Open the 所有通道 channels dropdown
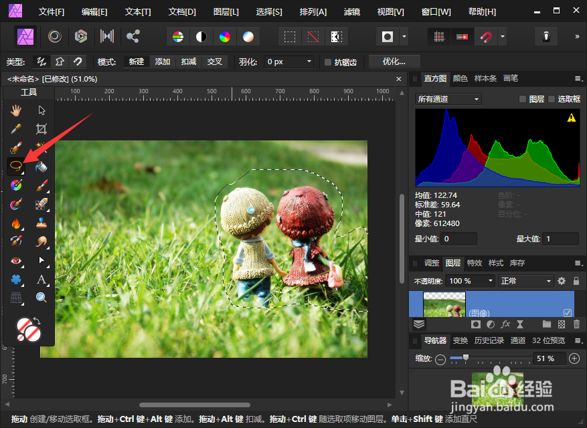This screenshot has width=587, height=428. click(447, 98)
